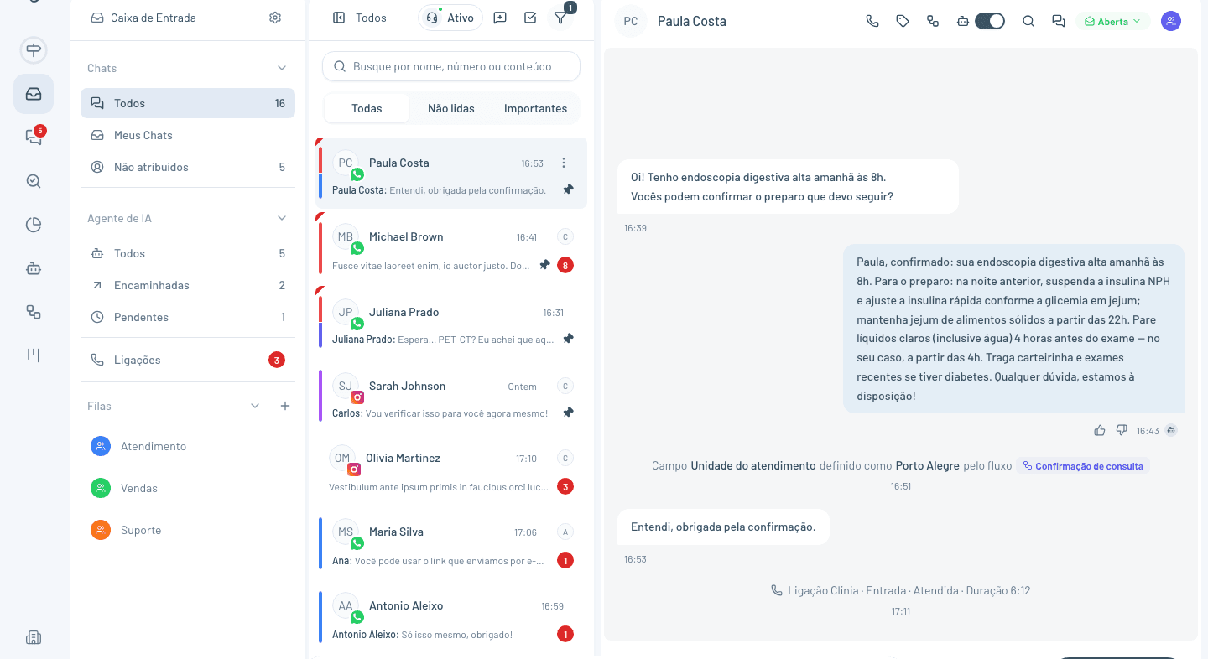Image resolution: width=1208 pixels, height=659 pixels.
Task: Click the conversation search input field
Action: coord(451,66)
